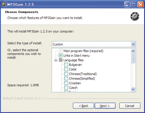145x113 pixels.
Task: Click the < Back button
Action: pos(84,106)
